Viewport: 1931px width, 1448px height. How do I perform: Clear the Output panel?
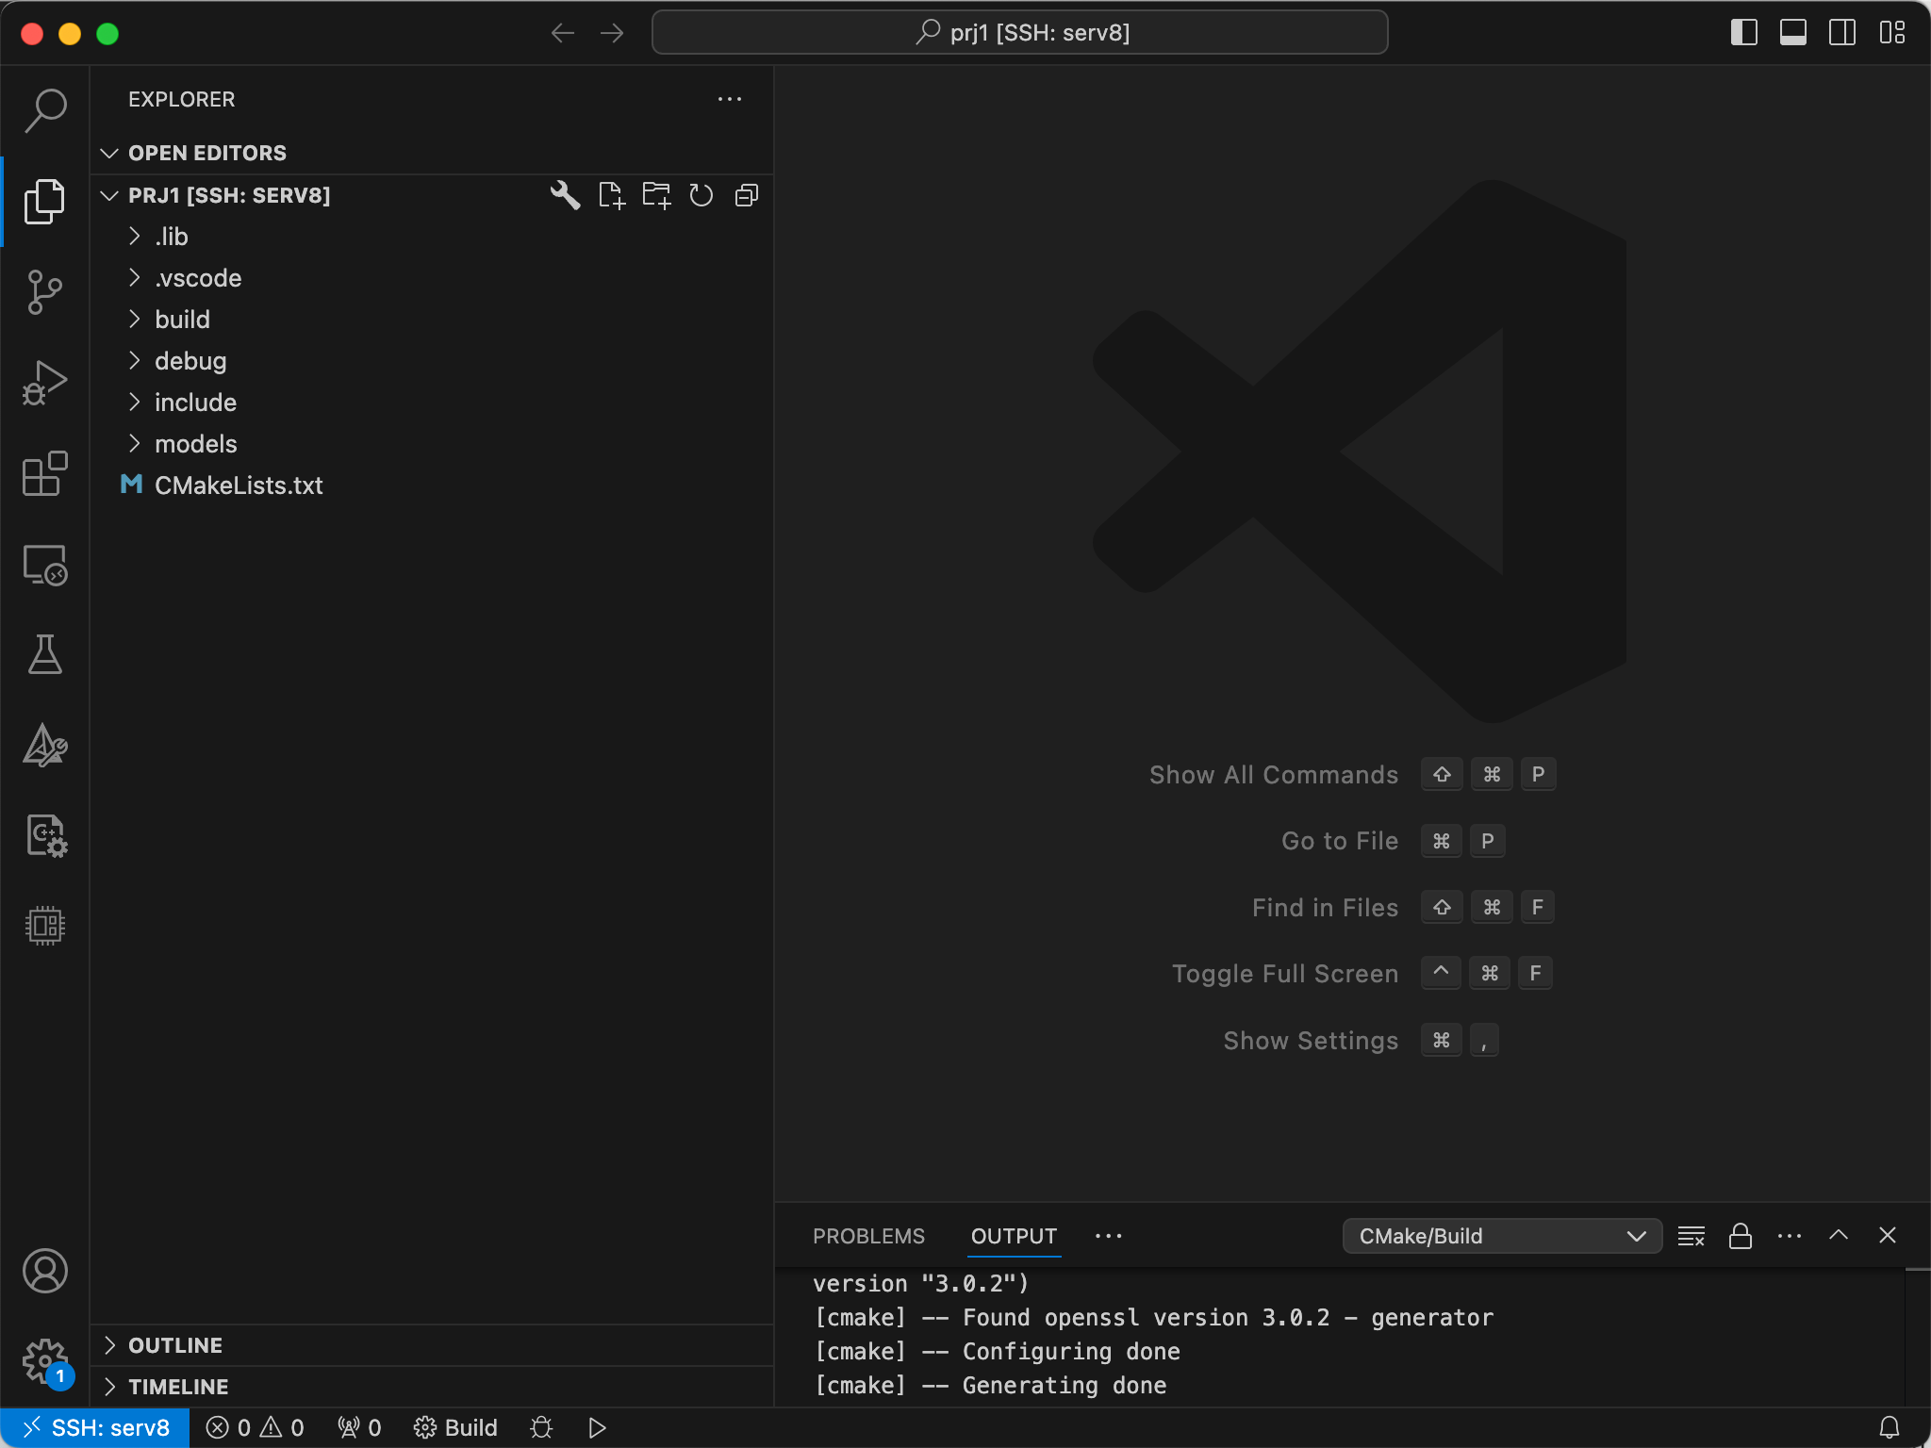[x=1692, y=1236]
